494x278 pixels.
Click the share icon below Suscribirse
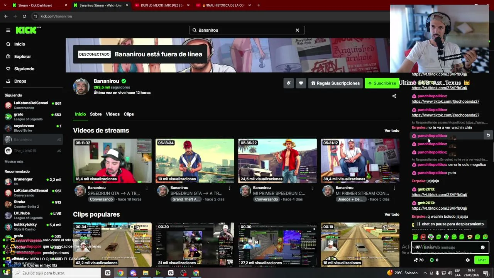click(x=394, y=96)
